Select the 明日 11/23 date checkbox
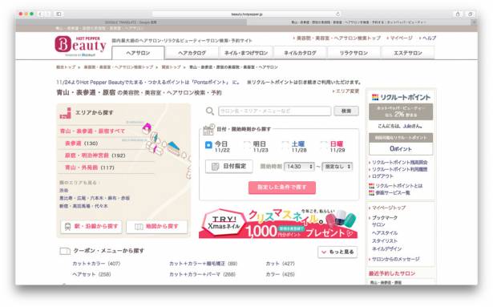The height and width of the screenshot is (307, 493). click(247, 145)
